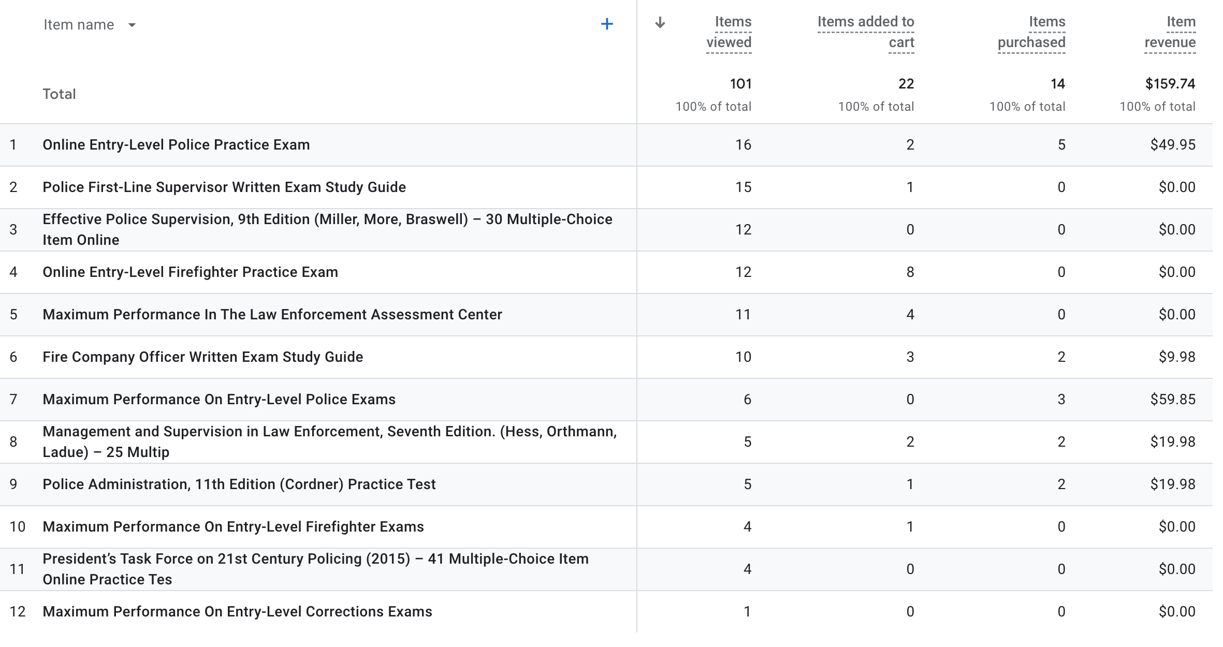The image size is (1223, 647).
Task: Click the plus icon to add dimension
Action: point(607,24)
